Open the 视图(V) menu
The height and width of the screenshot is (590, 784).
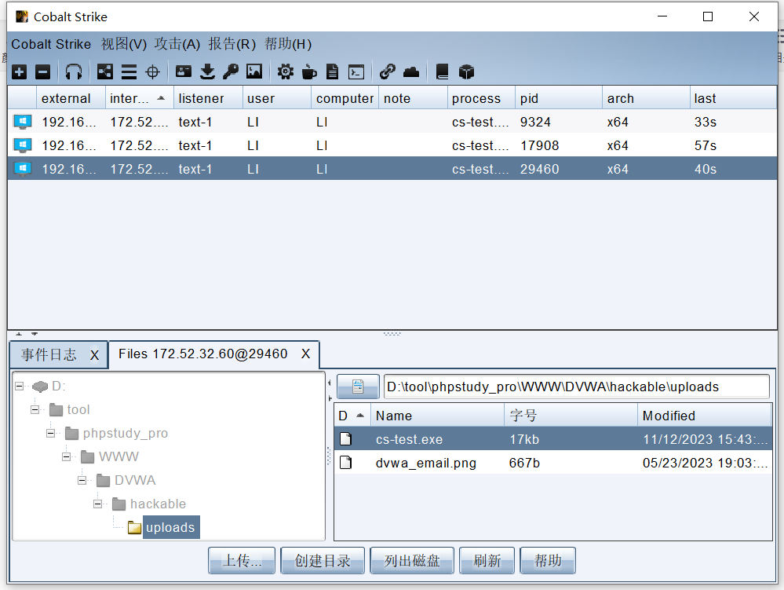123,44
